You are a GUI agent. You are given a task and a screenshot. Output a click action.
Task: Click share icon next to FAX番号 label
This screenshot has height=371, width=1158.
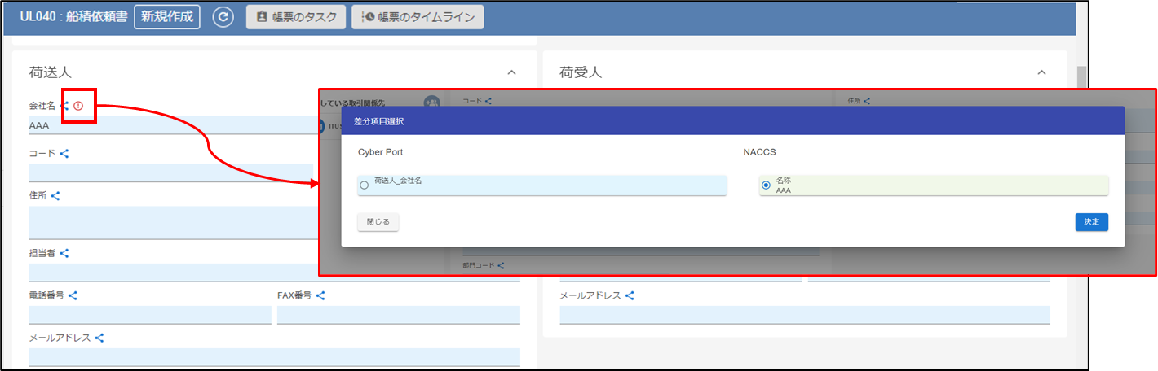tap(320, 295)
